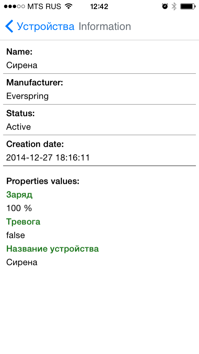Tap the MTS RUS carrier label
The height and width of the screenshot is (354, 199).
(x=44, y=6)
